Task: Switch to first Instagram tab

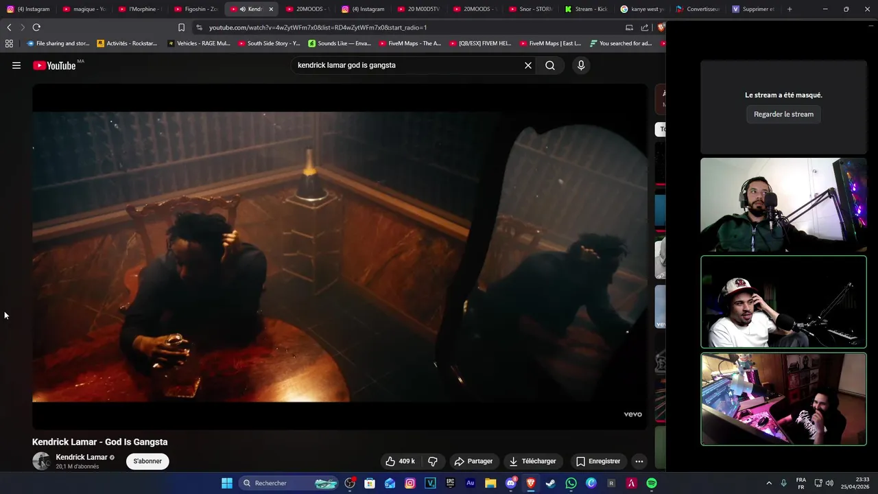Action: [28, 9]
